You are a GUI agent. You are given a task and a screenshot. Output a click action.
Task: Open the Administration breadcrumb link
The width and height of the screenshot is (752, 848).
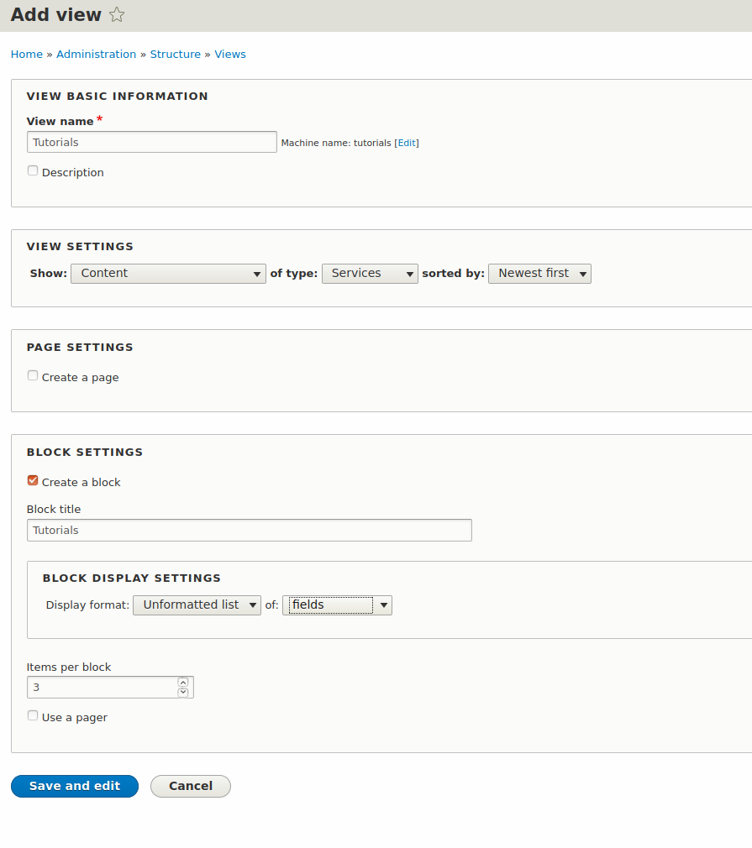pyautogui.click(x=96, y=55)
